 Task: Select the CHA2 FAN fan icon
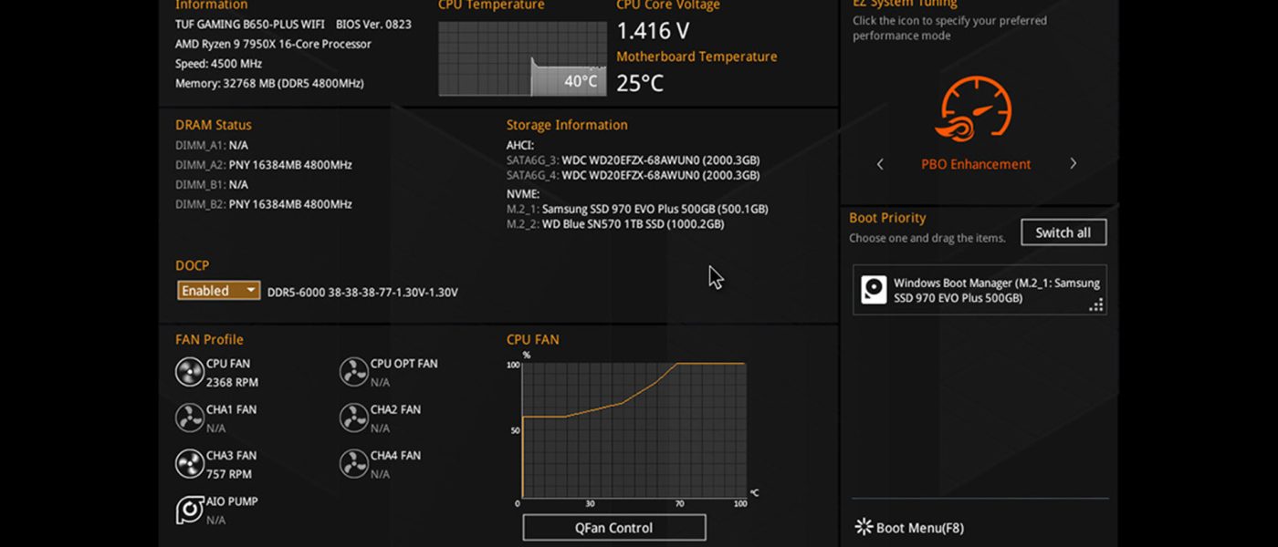coord(354,418)
